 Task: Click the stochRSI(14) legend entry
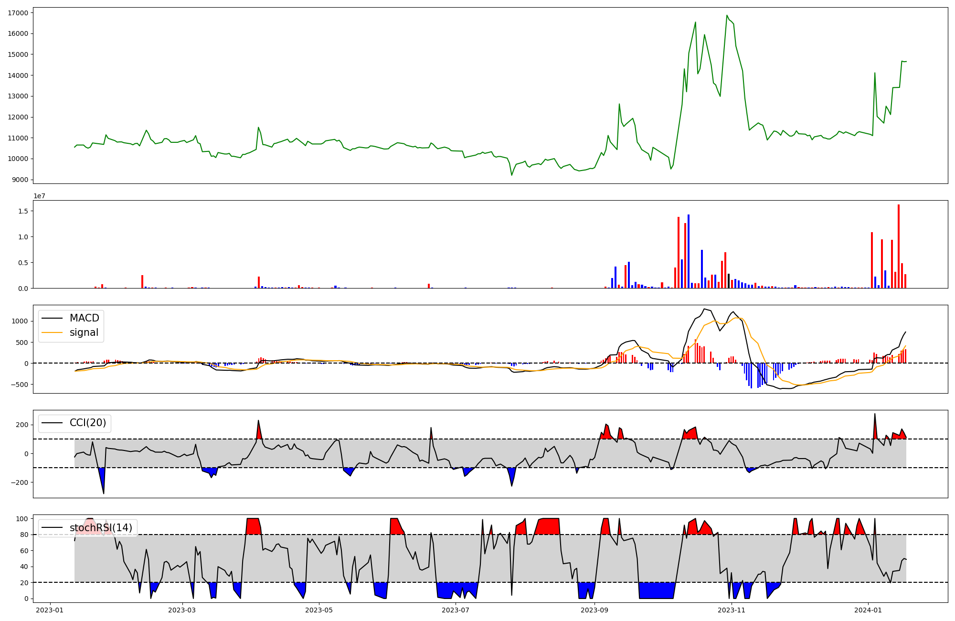(x=100, y=528)
